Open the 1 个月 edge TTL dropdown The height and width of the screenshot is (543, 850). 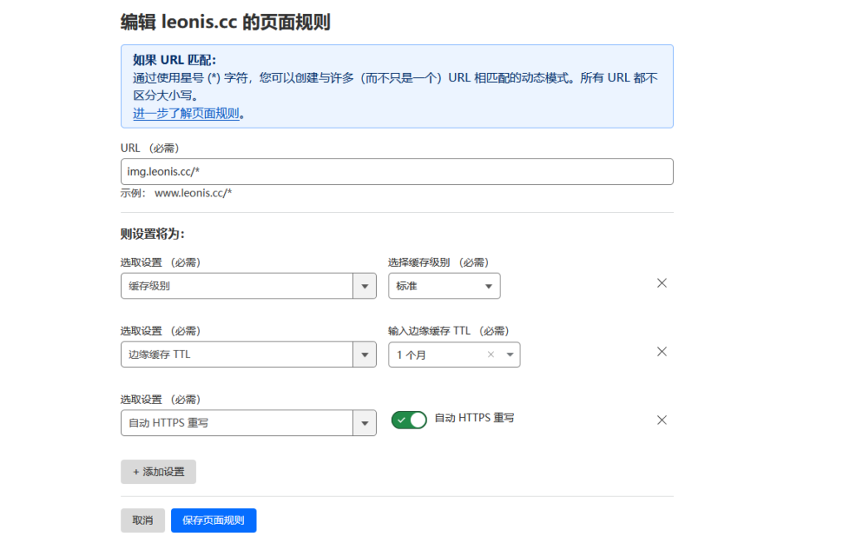(x=440, y=355)
